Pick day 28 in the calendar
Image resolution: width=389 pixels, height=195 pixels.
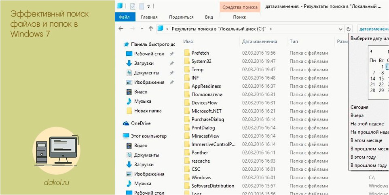click(x=373, y=91)
